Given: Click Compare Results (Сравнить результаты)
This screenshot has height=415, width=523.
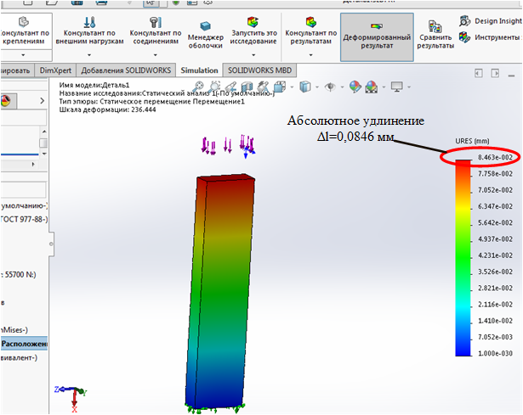Looking at the screenshot, I should pos(435,37).
